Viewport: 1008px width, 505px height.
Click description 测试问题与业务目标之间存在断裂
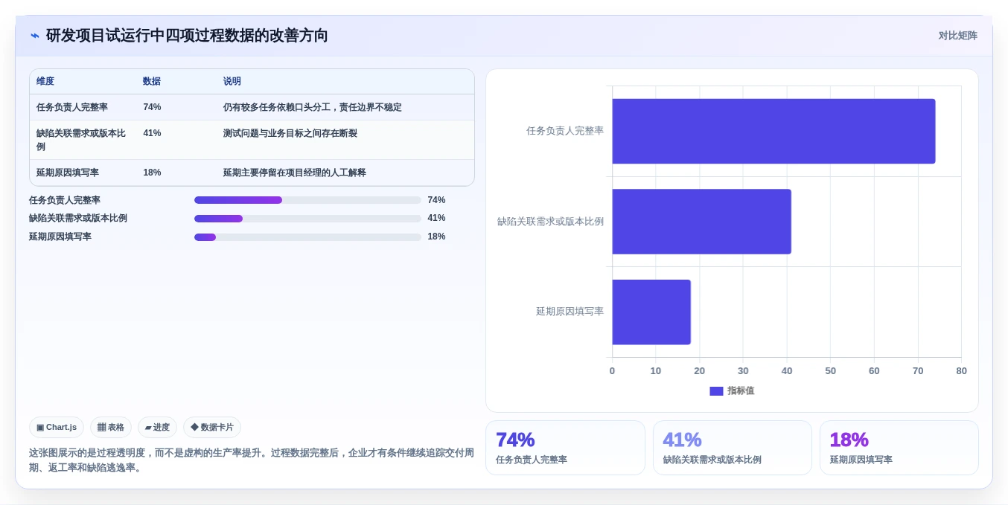point(290,133)
